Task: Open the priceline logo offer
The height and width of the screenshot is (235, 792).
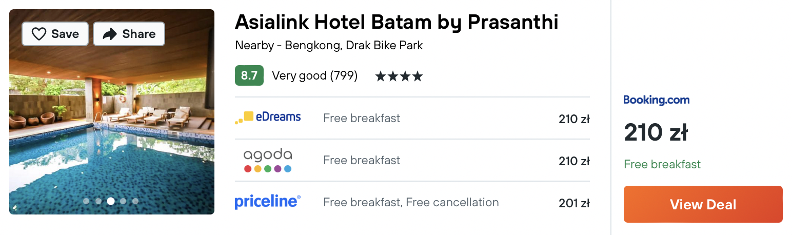Action: click(268, 202)
